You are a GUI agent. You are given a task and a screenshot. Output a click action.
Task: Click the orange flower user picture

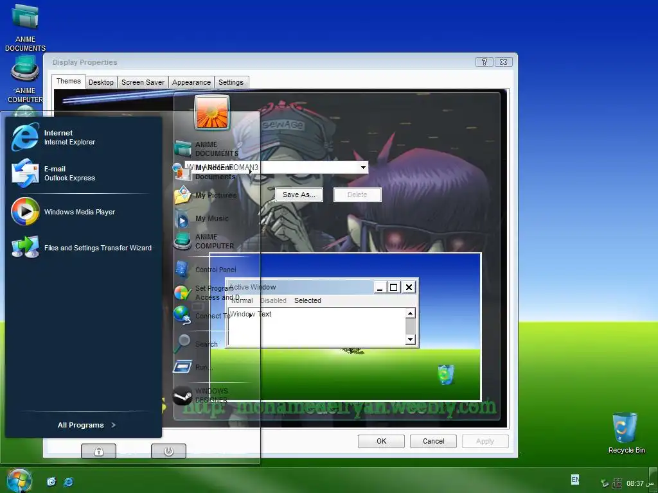pos(211,112)
